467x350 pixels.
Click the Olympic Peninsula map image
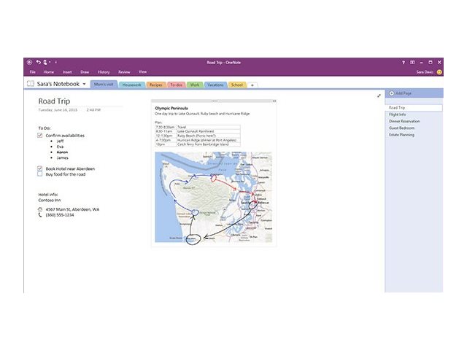click(213, 197)
